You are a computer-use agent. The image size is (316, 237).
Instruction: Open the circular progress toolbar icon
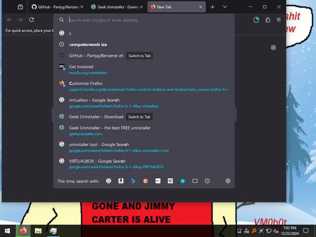click(256, 20)
